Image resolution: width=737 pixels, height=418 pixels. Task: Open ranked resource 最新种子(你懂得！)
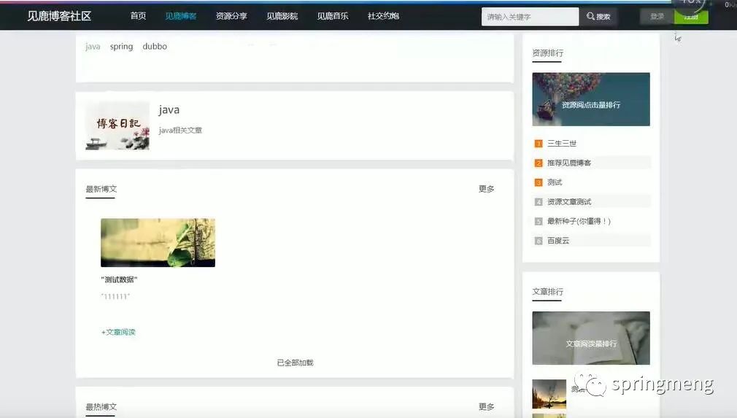tap(579, 221)
